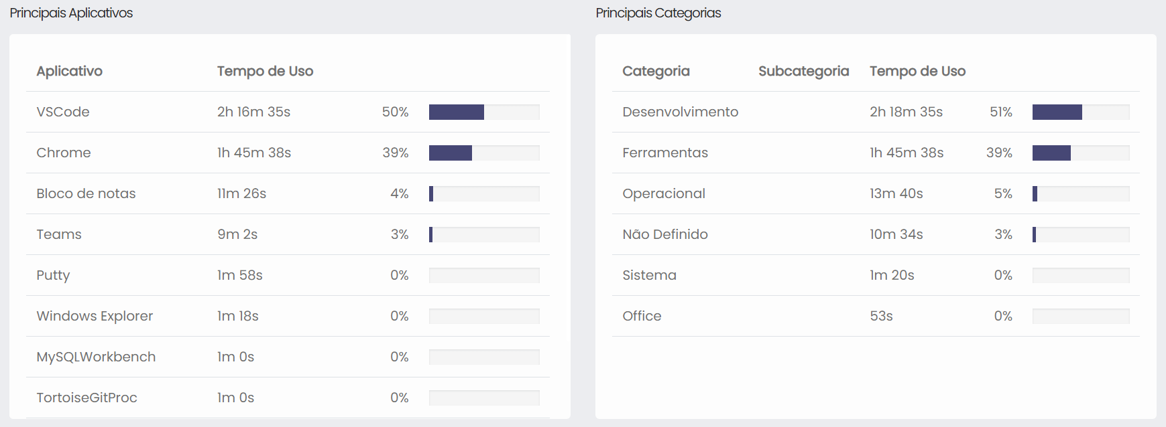This screenshot has height=427, width=1166.
Task: Select the Ferramentas category
Action: (665, 153)
